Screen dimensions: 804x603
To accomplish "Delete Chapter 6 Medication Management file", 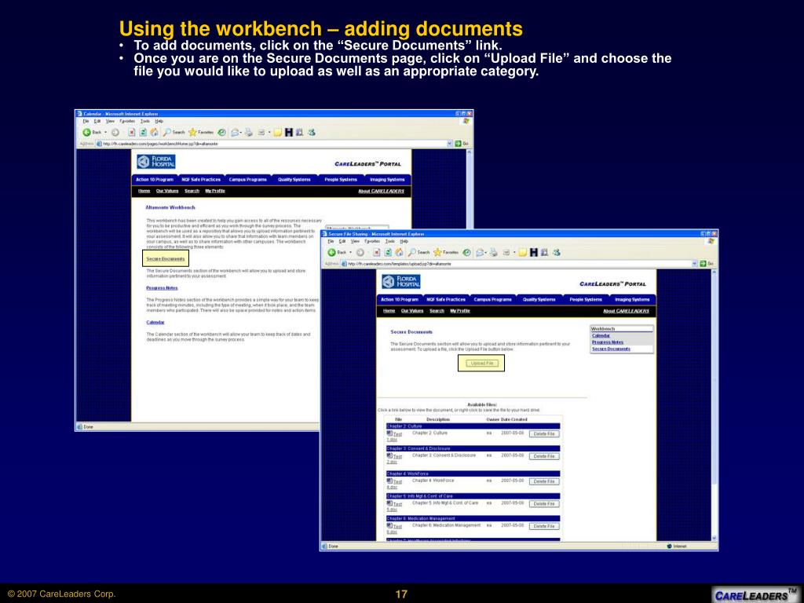I will pyautogui.click(x=544, y=526).
